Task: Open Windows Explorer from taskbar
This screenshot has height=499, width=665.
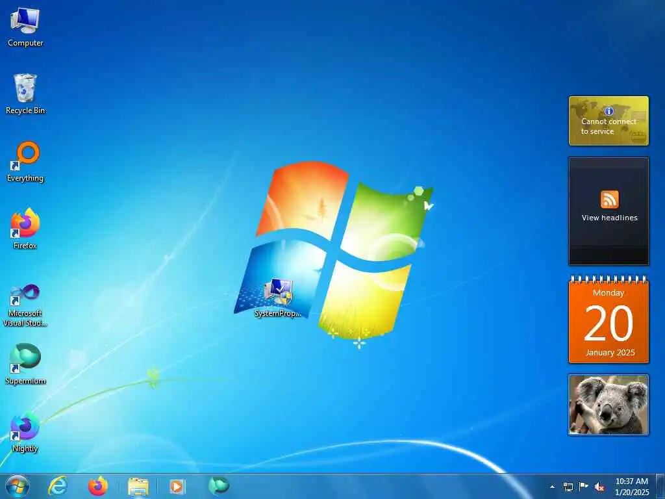Action: click(x=138, y=487)
